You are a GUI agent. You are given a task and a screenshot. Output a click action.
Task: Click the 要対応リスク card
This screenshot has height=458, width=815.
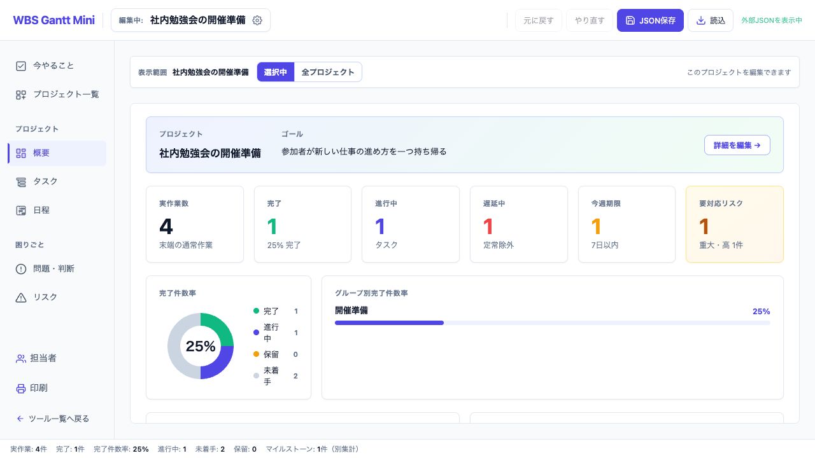click(x=735, y=224)
